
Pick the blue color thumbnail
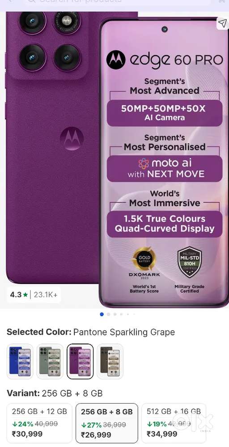coord(20,361)
